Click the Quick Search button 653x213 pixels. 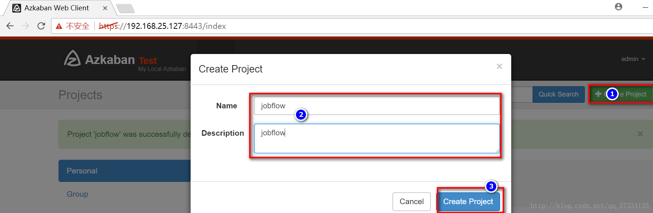click(558, 94)
